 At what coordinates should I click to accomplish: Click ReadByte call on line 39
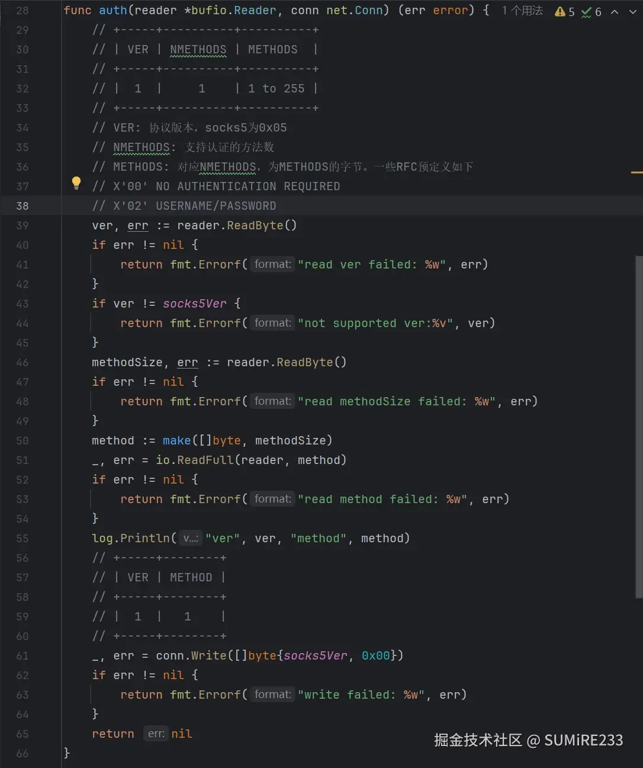(255, 225)
